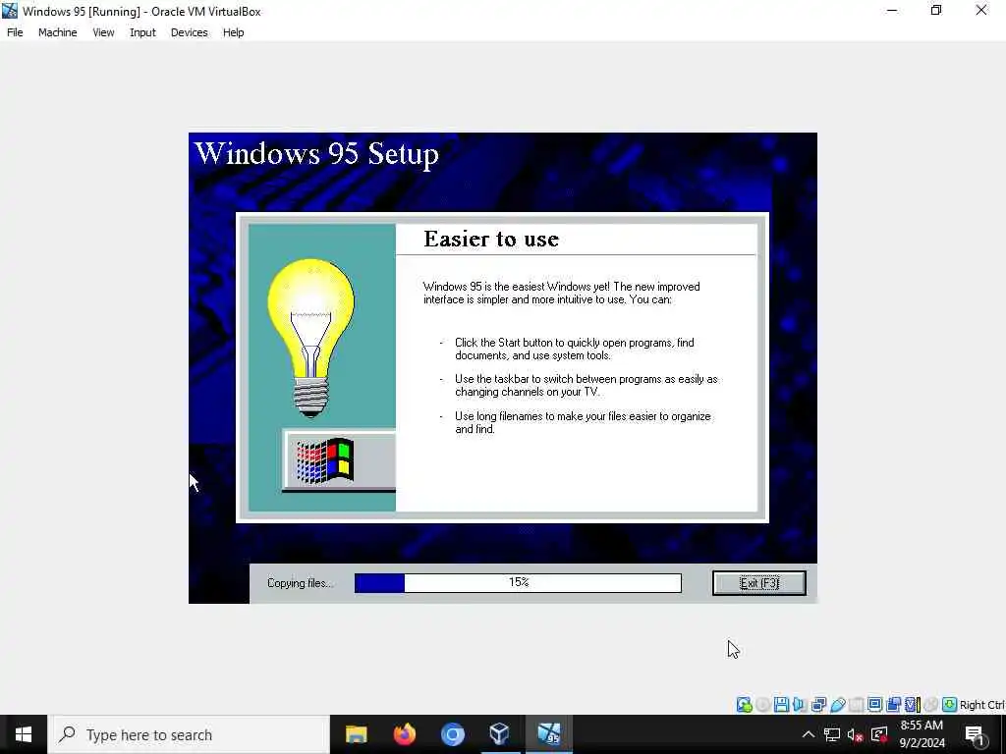Click the greyed shared folders indicator icon
This screenshot has height=754, width=1006.
tap(856, 705)
